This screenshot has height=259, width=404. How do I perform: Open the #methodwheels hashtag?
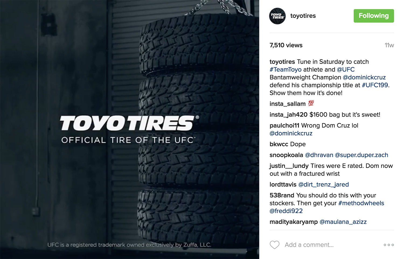361,203
